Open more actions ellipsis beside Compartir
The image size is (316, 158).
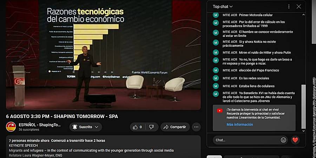[x=196, y=127]
